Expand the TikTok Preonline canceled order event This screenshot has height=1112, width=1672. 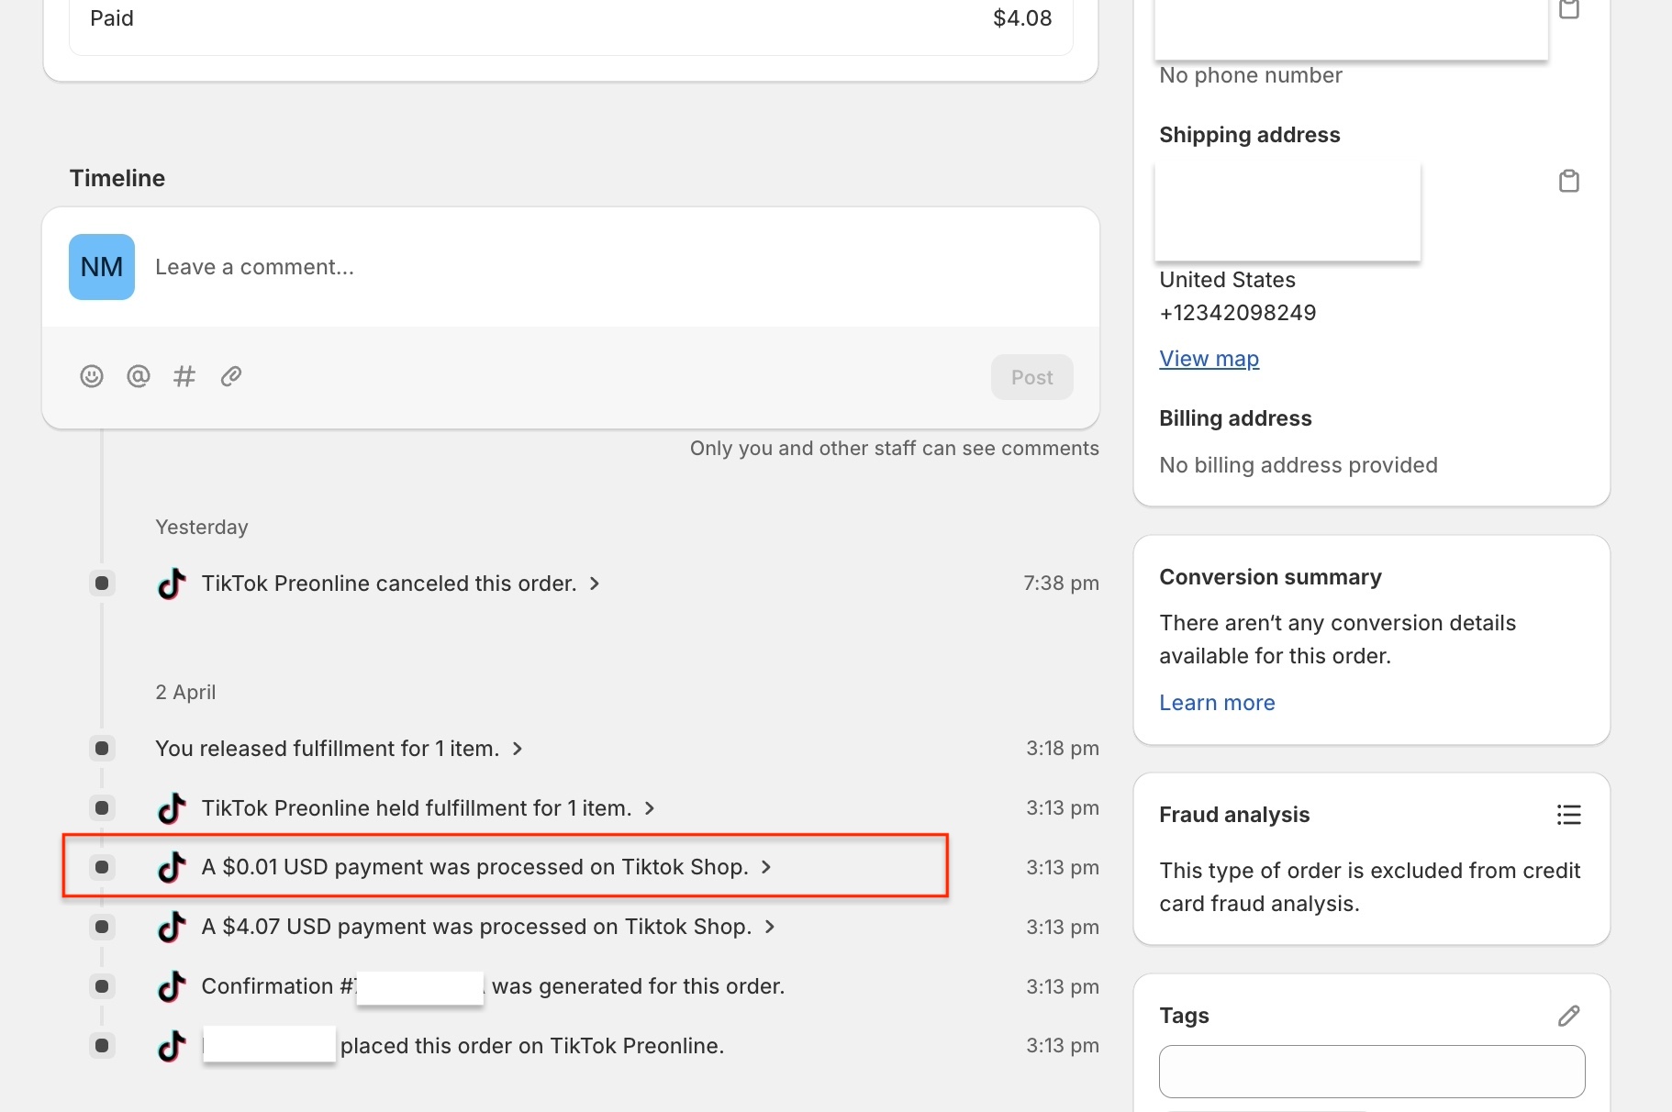(595, 584)
